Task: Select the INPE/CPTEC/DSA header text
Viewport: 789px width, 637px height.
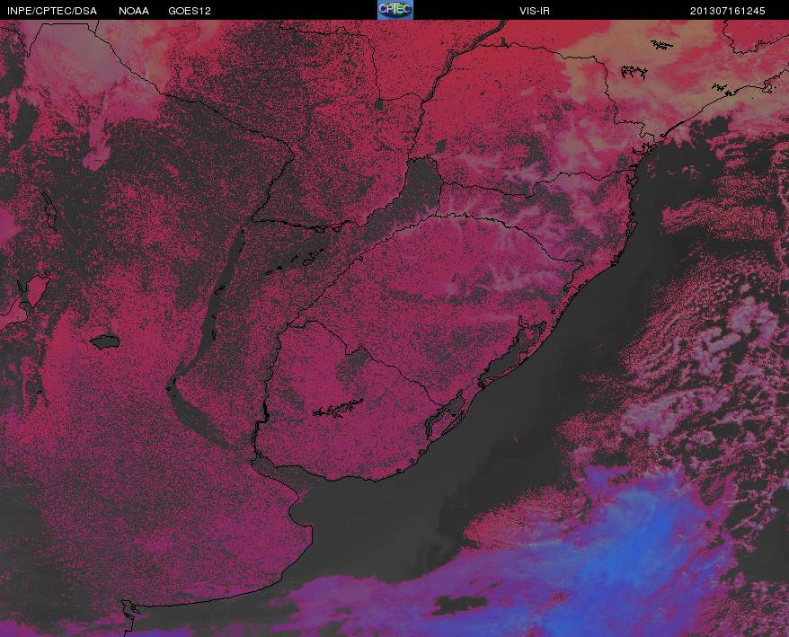Action: 52,11
